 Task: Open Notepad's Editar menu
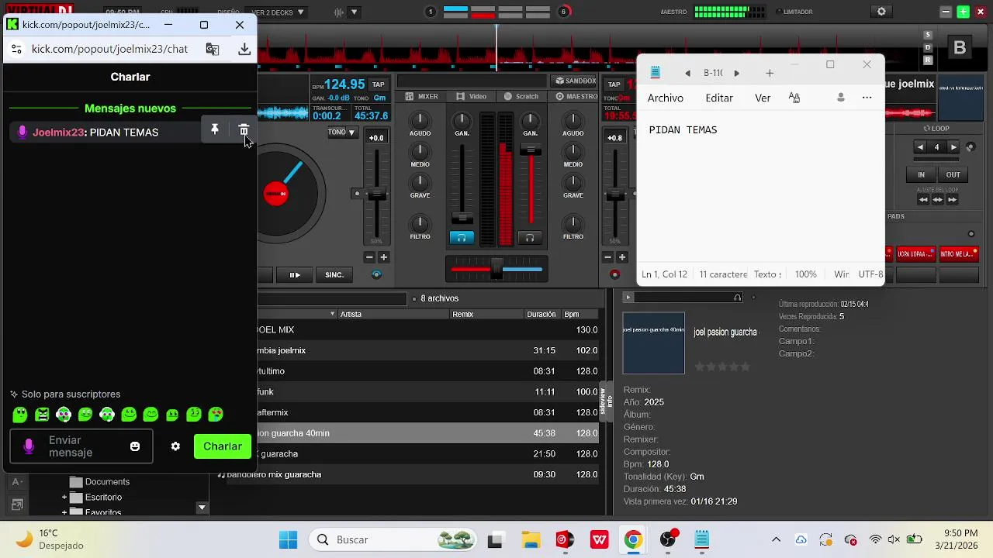click(719, 98)
